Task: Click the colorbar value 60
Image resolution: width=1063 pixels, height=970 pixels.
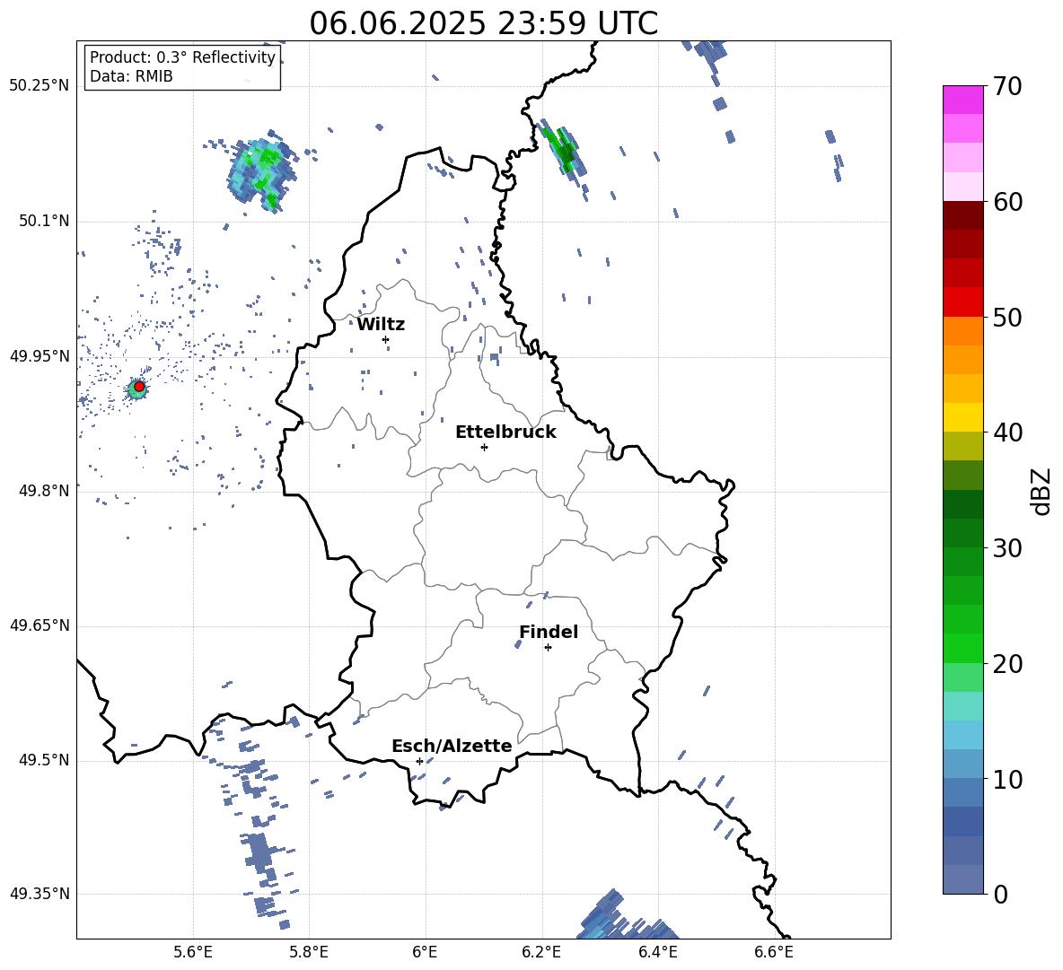Action: point(1007,202)
